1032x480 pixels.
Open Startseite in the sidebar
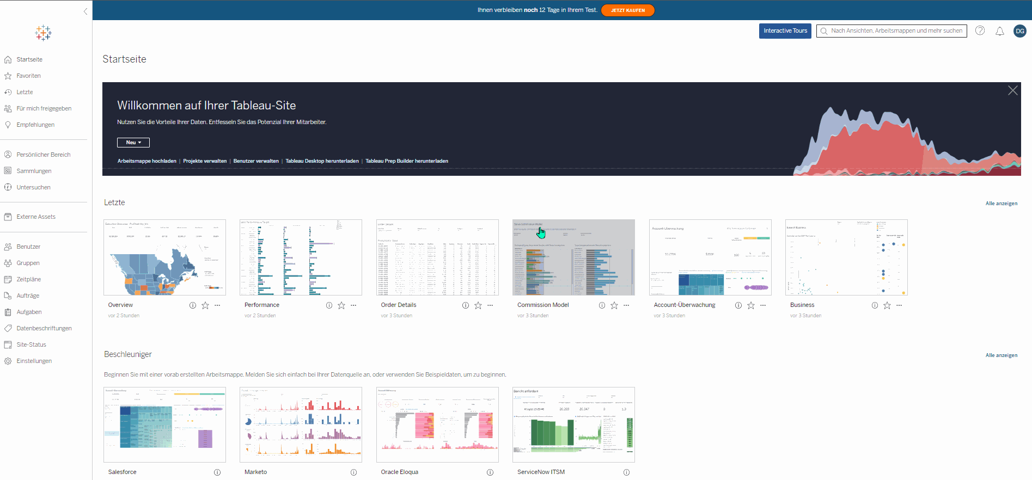point(29,59)
